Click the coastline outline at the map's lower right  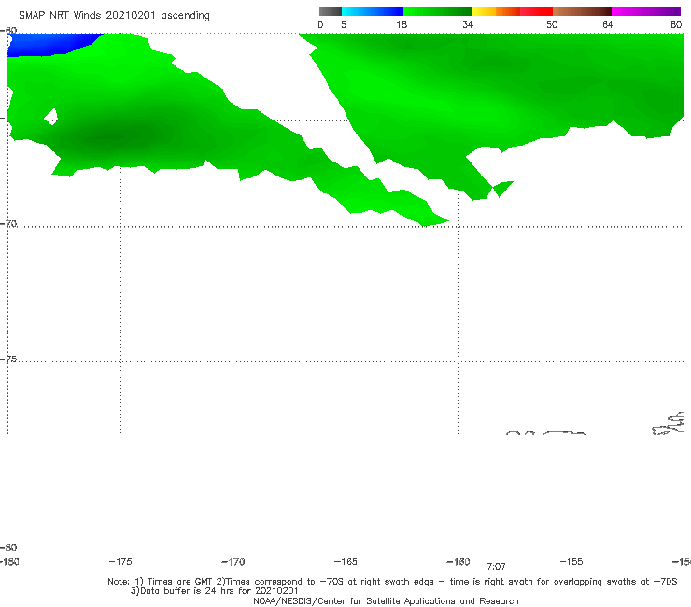point(670,425)
